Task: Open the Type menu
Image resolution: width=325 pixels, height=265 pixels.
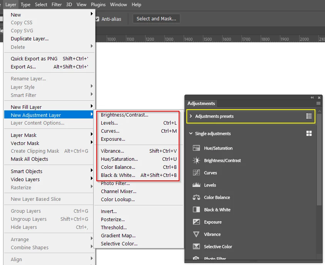Action: [x=25, y=5]
